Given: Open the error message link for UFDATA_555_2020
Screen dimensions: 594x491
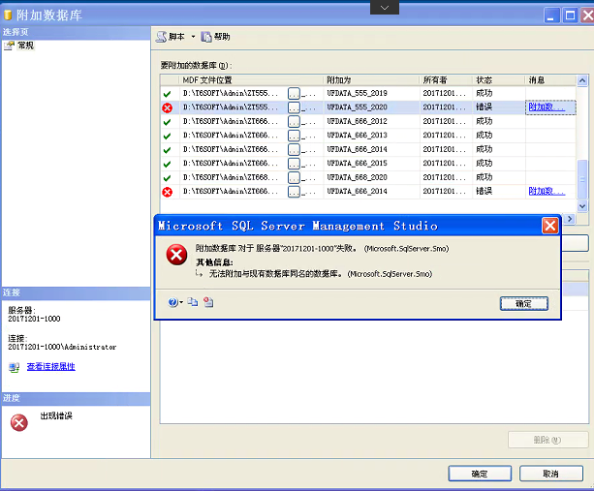Looking at the screenshot, I should [x=547, y=107].
